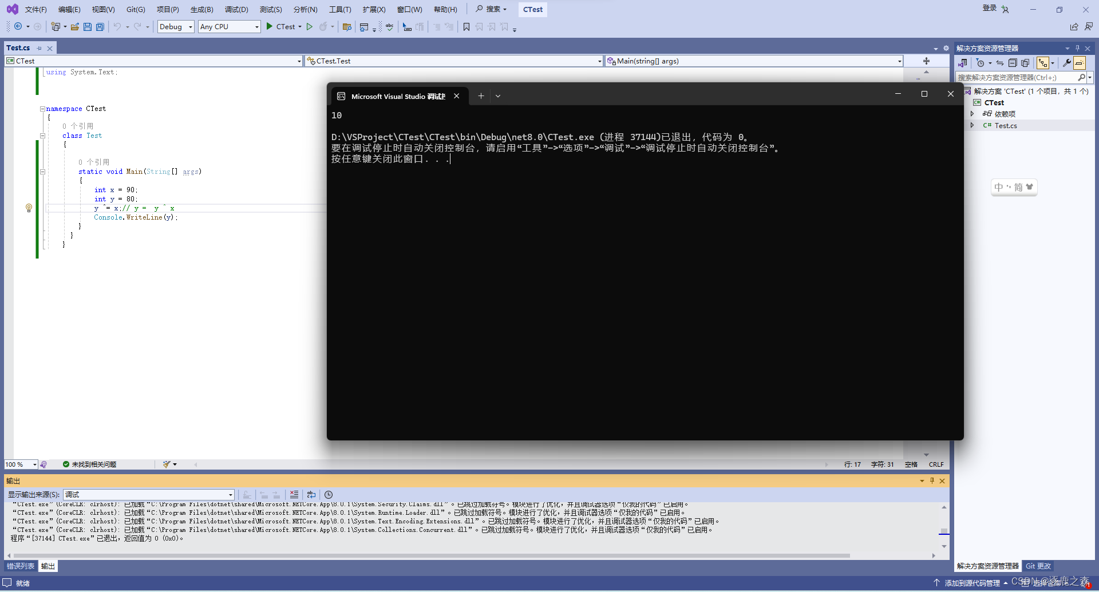Expand the 依赖项 tree node
The image size is (1099, 592).
972,114
